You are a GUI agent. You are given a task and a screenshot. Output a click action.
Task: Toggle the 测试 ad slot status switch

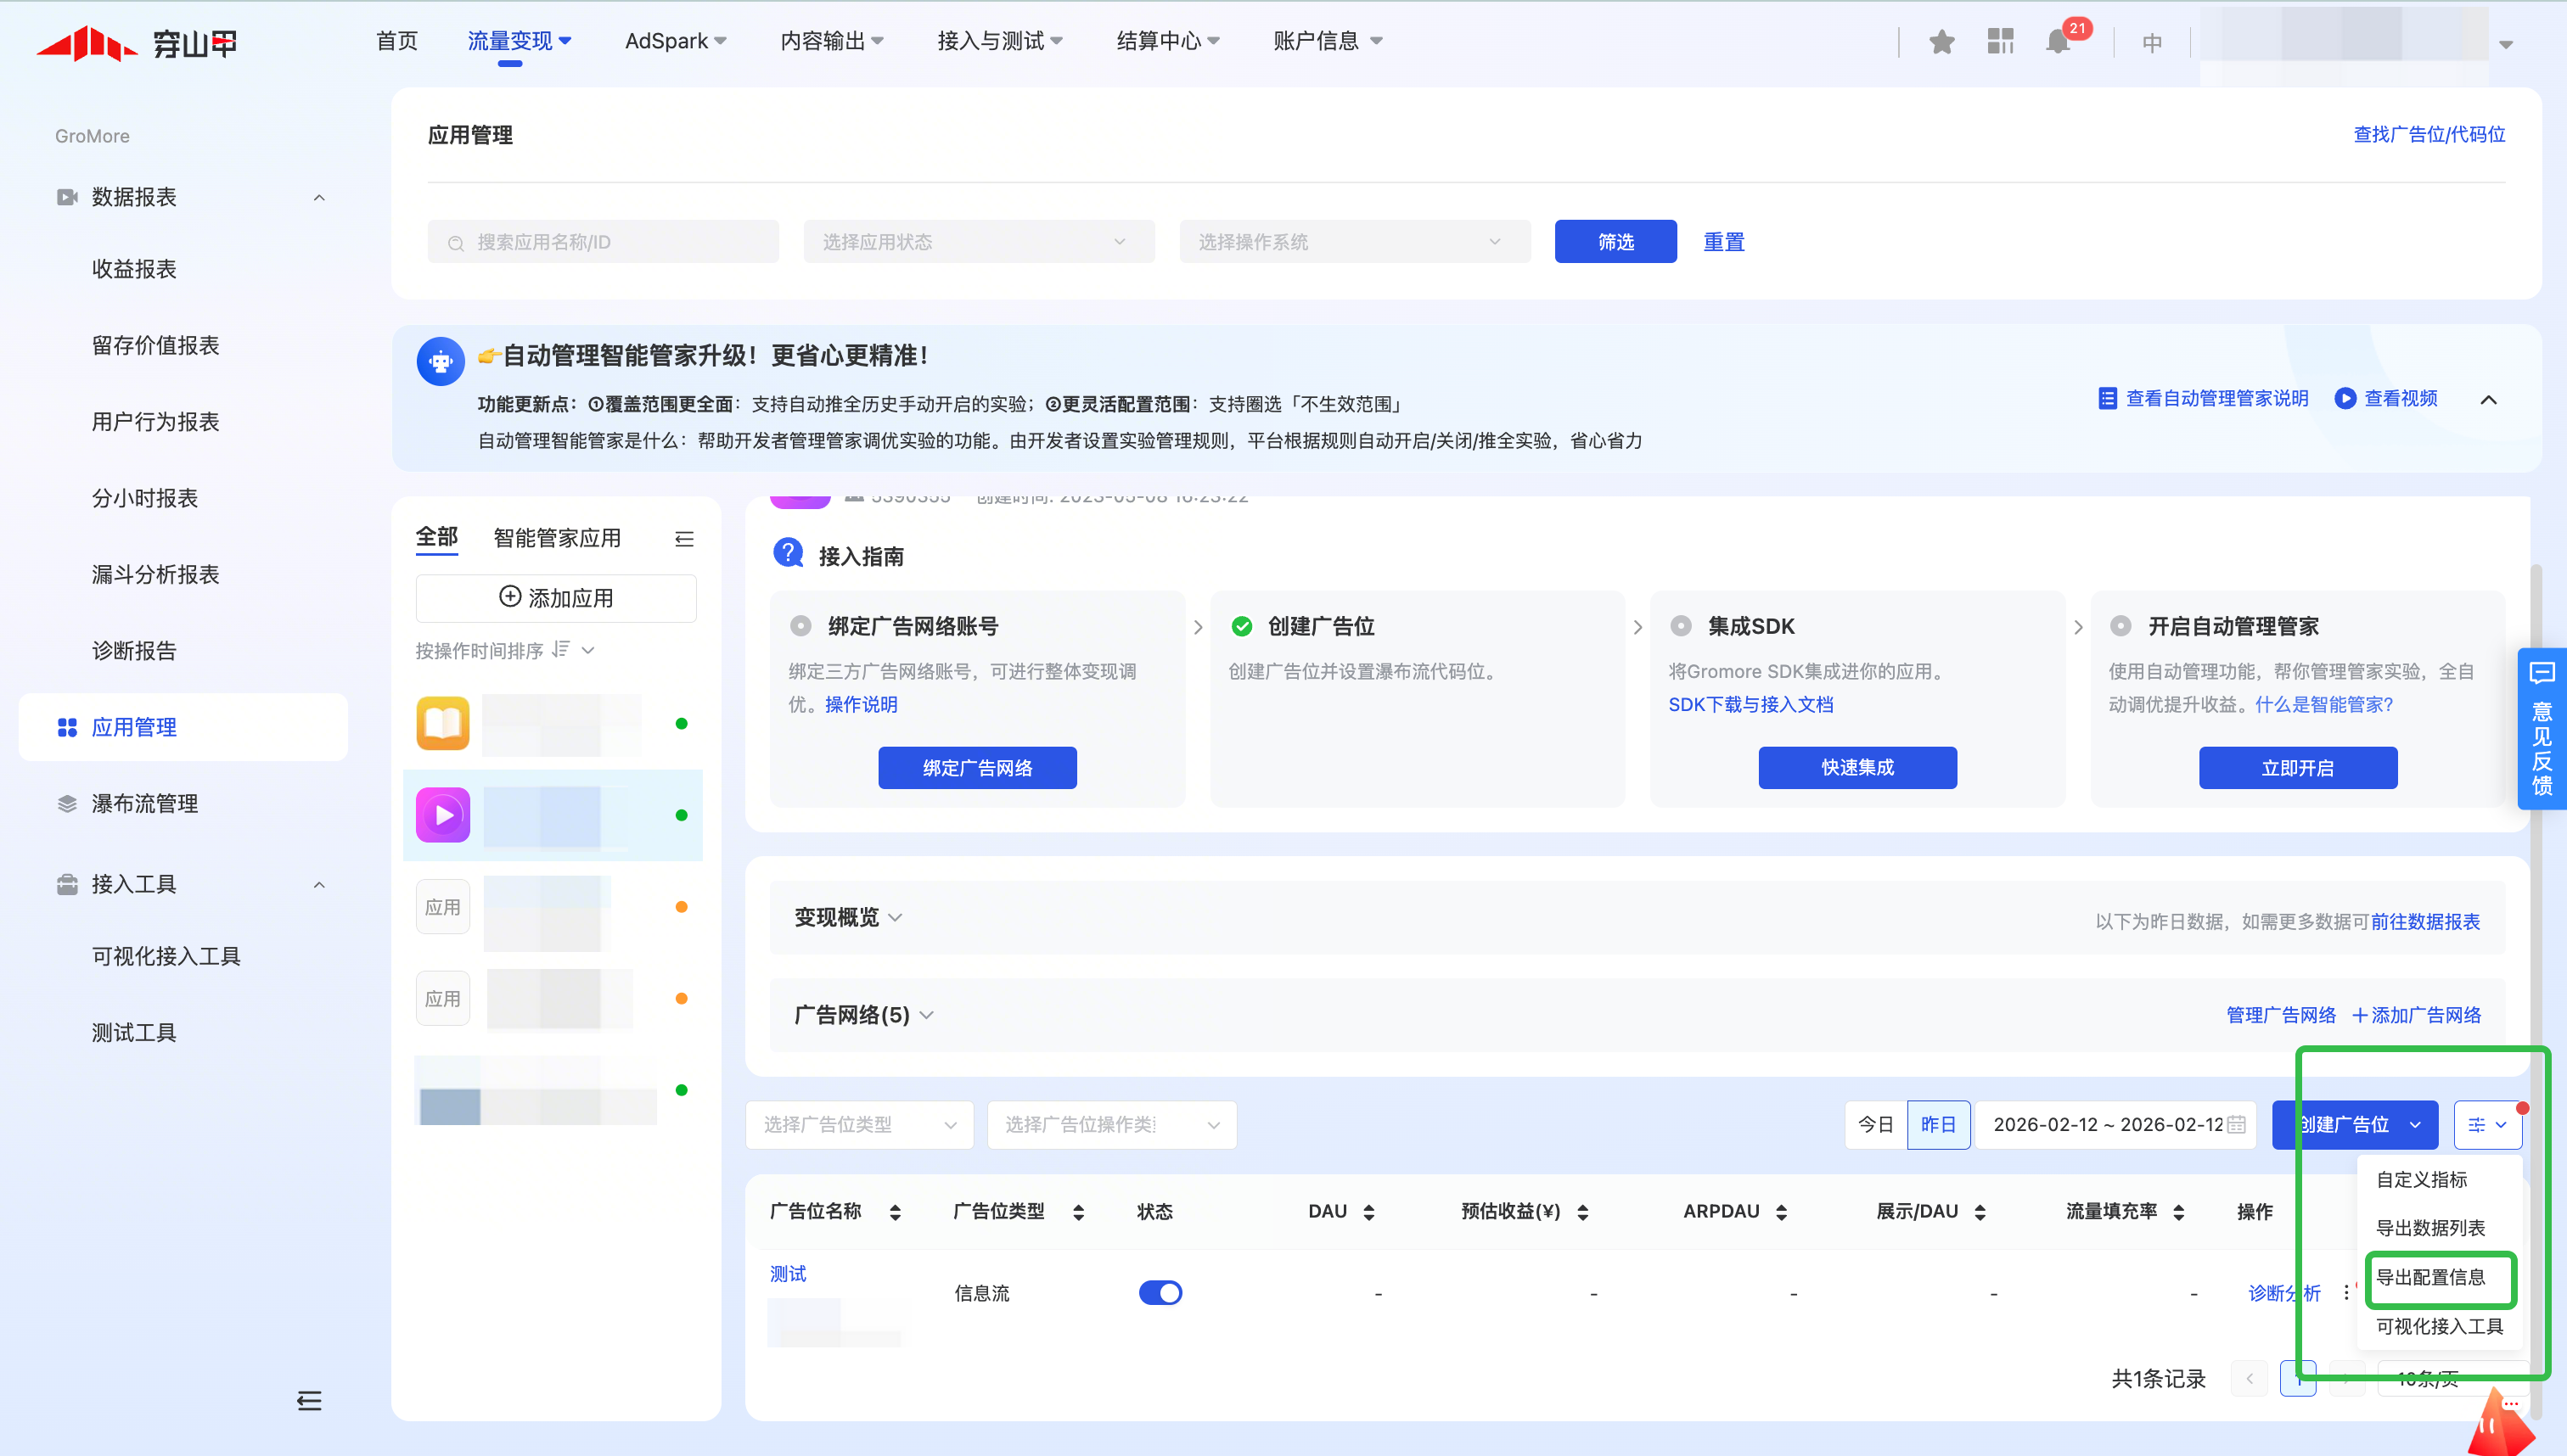[1160, 1293]
